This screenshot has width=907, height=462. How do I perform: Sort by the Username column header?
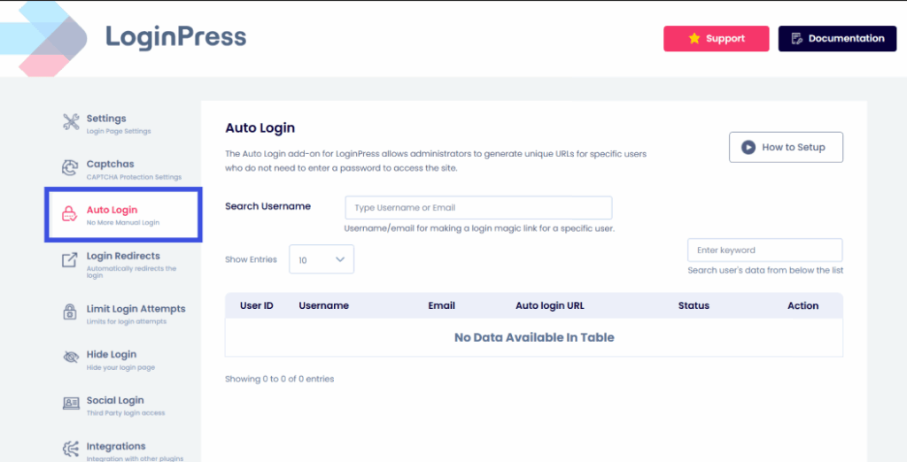tap(323, 305)
